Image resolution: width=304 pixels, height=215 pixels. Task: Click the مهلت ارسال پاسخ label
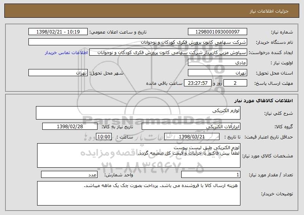(x=274, y=83)
